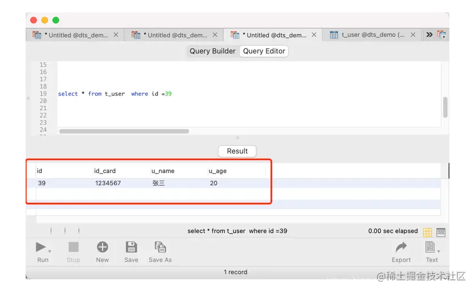Switch to Query Editor tab
This screenshot has width=475, height=291.
[264, 51]
